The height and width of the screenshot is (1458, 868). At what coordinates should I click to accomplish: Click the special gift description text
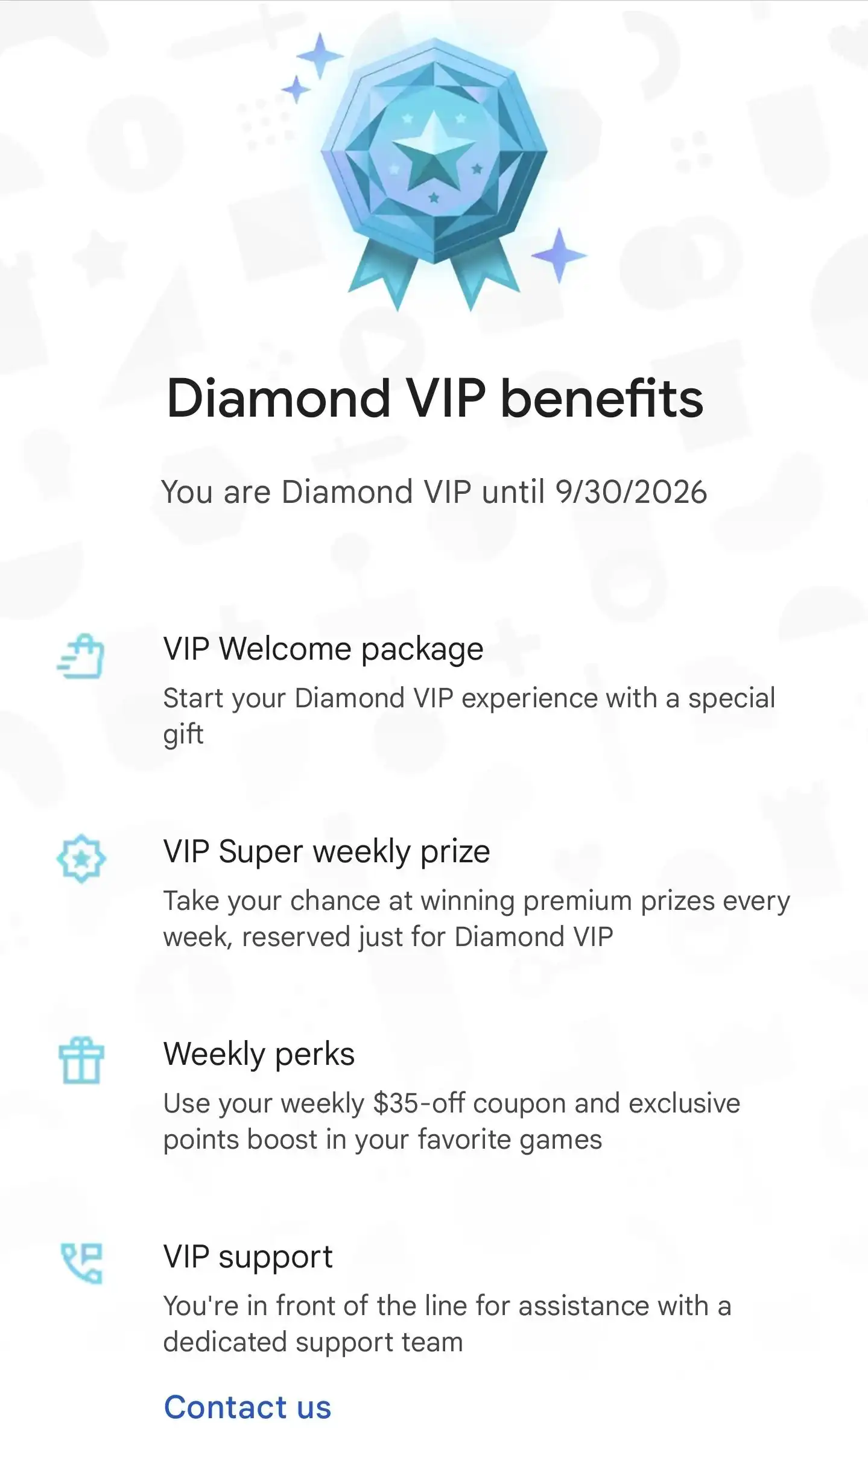tap(469, 716)
